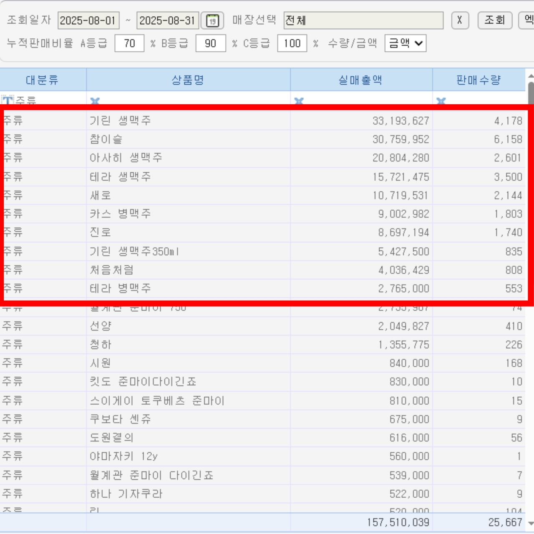534x534 pixels.
Task: Click the X button next to 매장선택
Action: pos(460,20)
